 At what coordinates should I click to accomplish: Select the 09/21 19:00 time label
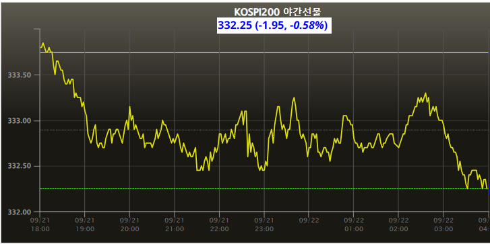[85, 225]
